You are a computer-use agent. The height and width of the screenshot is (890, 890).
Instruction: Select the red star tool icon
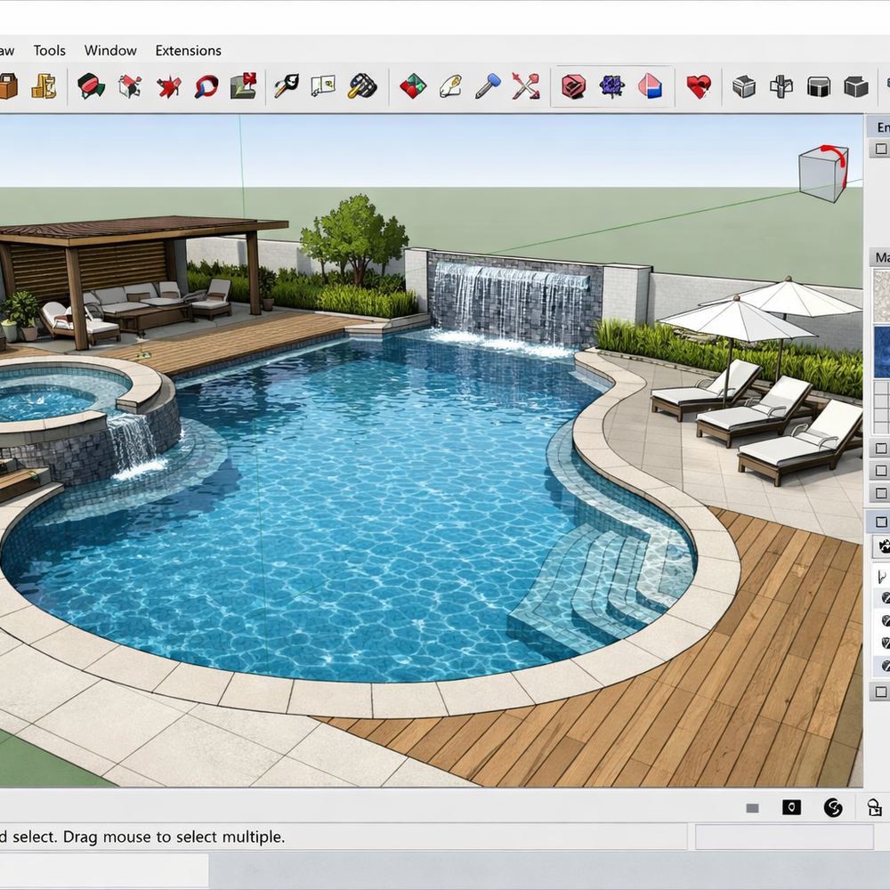(168, 86)
